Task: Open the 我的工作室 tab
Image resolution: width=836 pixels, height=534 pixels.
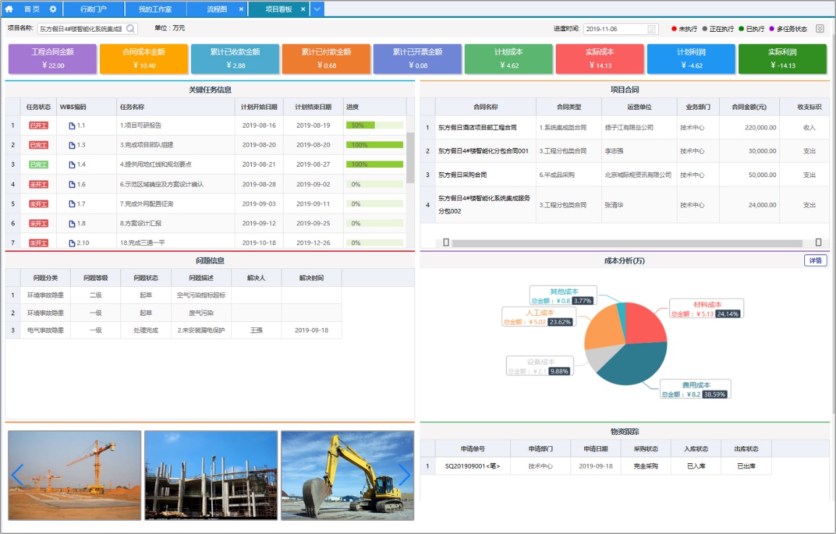Action: pyautogui.click(x=155, y=9)
